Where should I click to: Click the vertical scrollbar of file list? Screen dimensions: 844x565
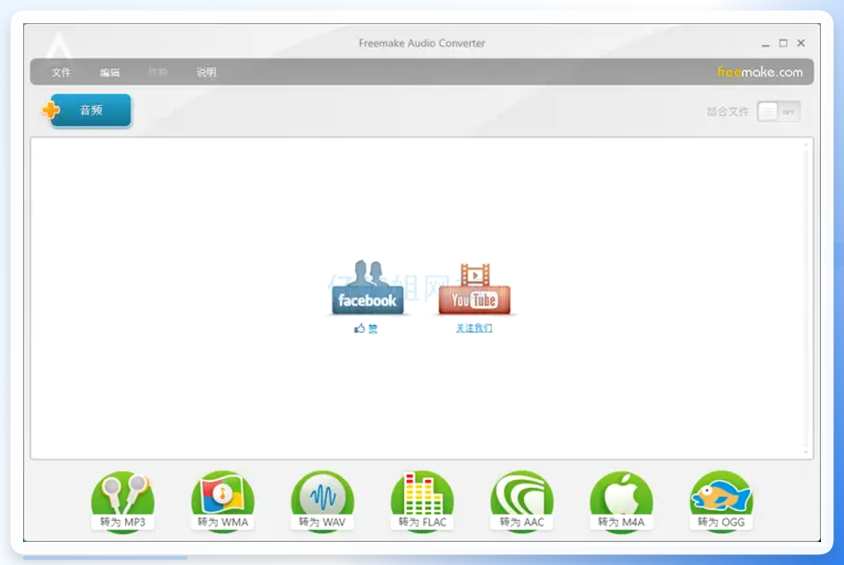(806, 298)
